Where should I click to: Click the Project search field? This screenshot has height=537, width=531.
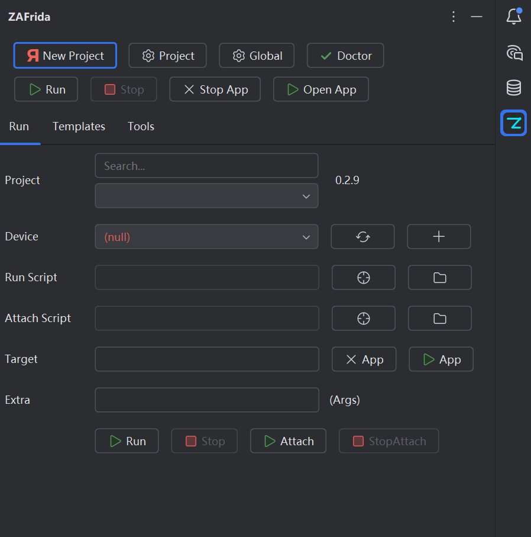(x=206, y=166)
